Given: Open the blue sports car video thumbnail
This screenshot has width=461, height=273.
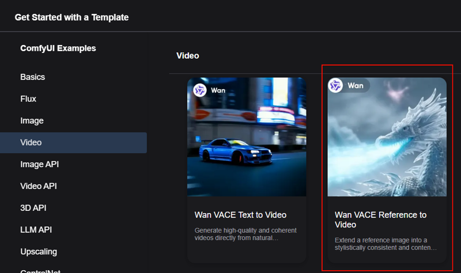Looking at the screenshot, I should click(x=247, y=137).
